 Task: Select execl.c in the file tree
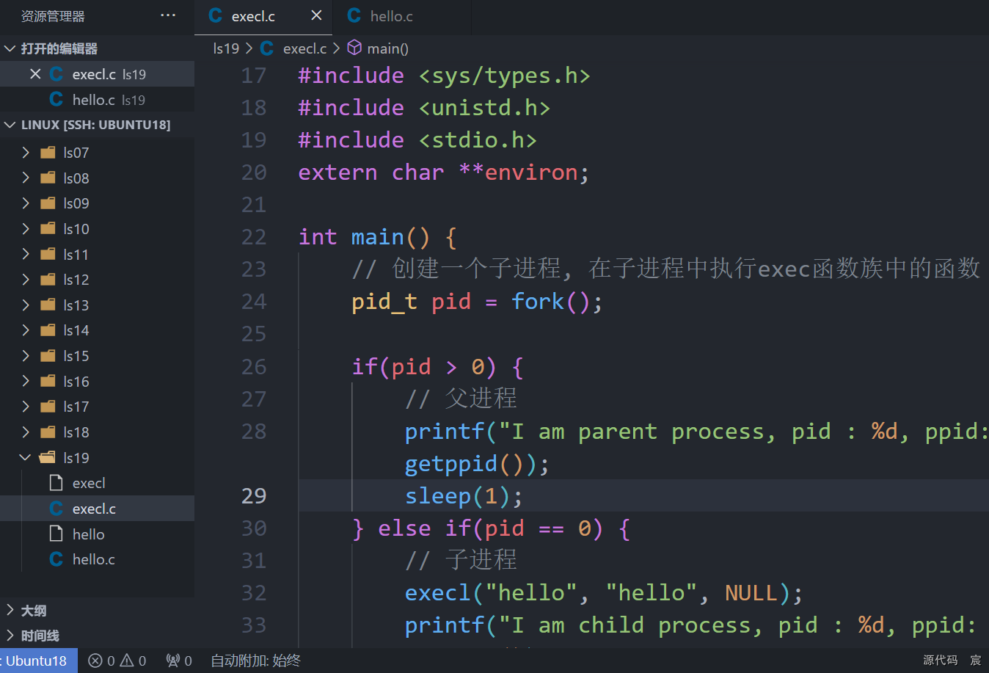[97, 509]
